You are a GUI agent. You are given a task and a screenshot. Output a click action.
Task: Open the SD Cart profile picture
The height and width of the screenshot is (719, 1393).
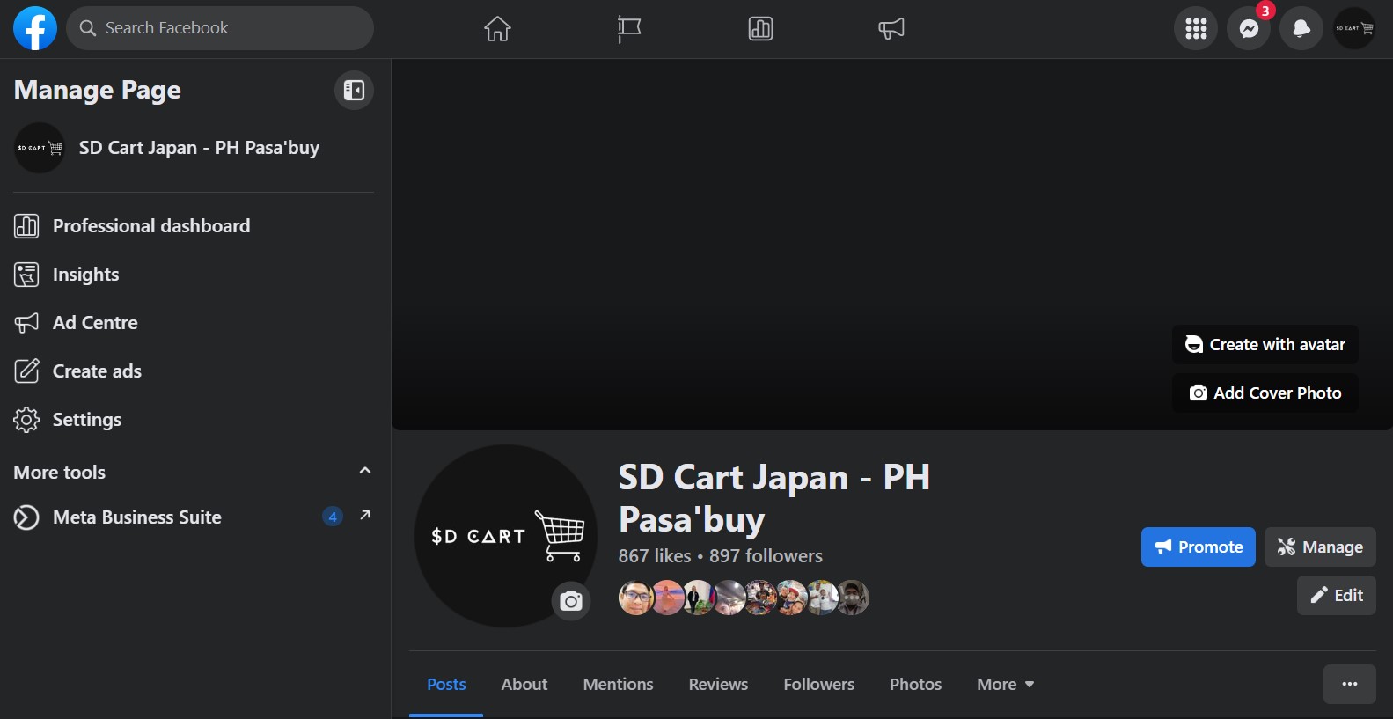[x=506, y=536]
